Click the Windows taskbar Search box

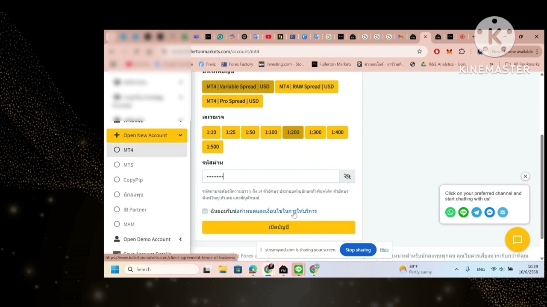click(162, 269)
